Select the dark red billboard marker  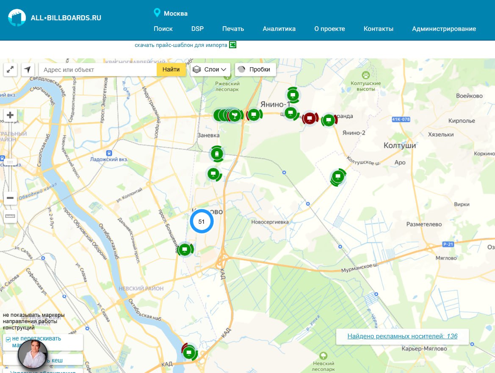coord(310,118)
